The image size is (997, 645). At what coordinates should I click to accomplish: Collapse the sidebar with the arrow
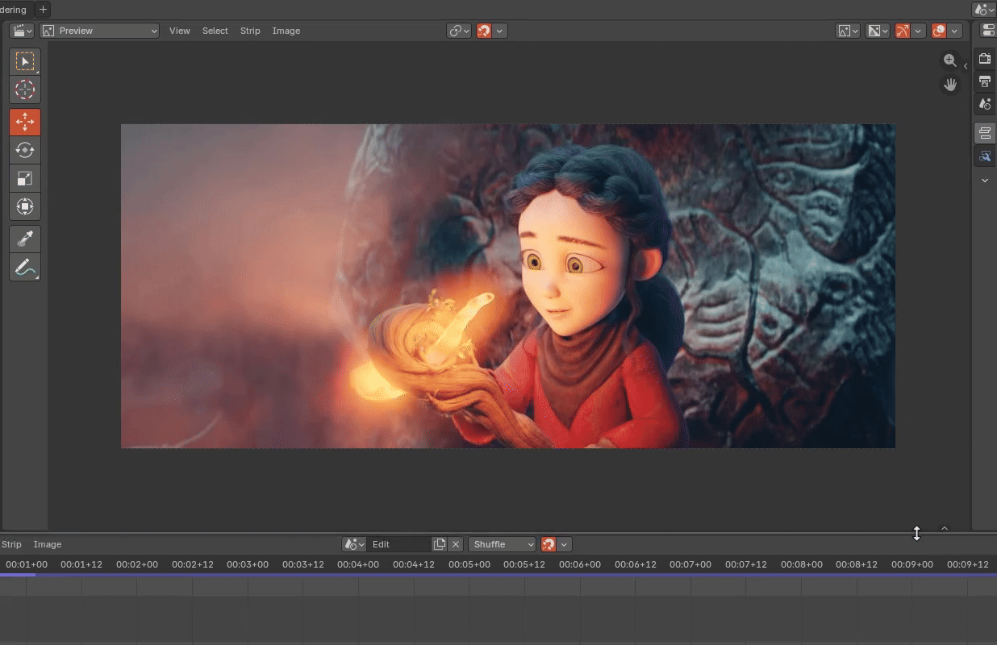(x=966, y=66)
